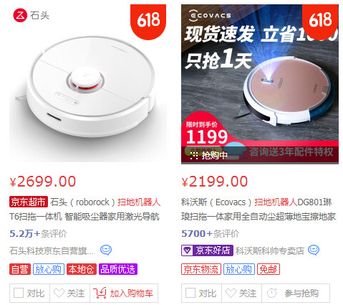The width and height of the screenshot is (343, 305).
Task: Click the heart icon on Roborock listing
Action: pyautogui.click(x=59, y=293)
